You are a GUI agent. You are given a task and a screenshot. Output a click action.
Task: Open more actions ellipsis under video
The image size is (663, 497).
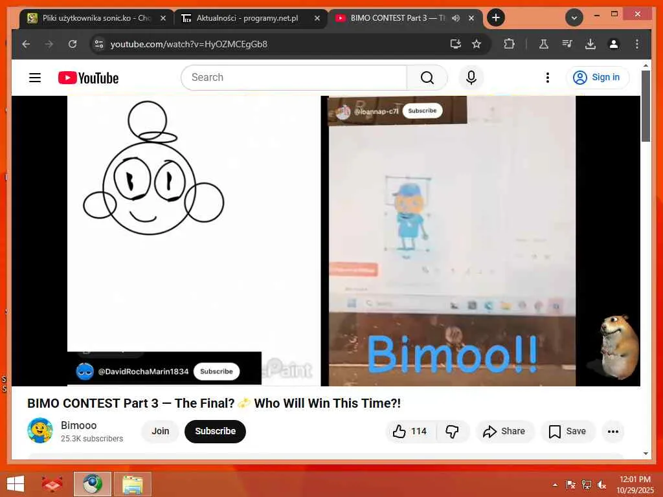click(x=613, y=431)
